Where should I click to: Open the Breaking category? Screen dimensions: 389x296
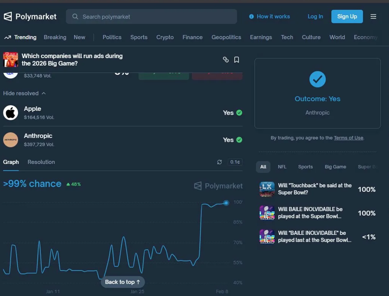[x=55, y=38]
